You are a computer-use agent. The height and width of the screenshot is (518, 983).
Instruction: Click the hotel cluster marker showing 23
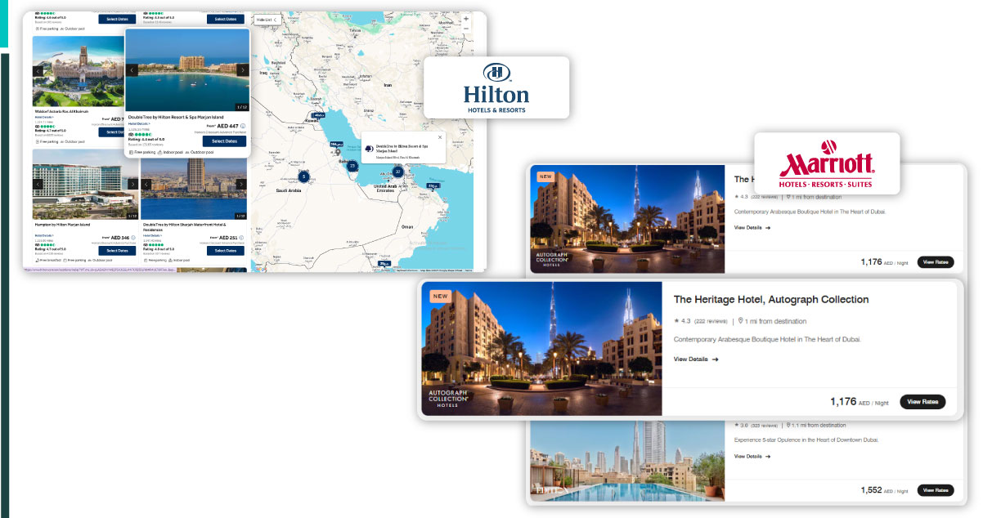click(352, 166)
